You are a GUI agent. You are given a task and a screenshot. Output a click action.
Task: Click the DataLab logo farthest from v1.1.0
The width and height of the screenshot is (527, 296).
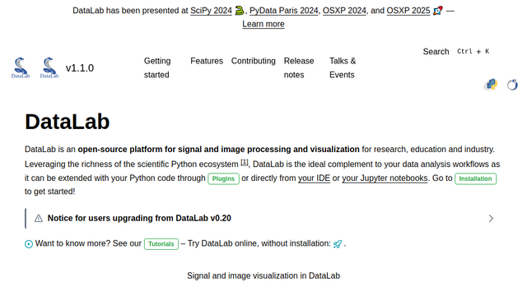pos(20,67)
